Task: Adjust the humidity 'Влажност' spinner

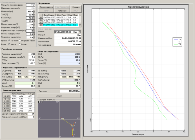Action: [x=34, y=17]
